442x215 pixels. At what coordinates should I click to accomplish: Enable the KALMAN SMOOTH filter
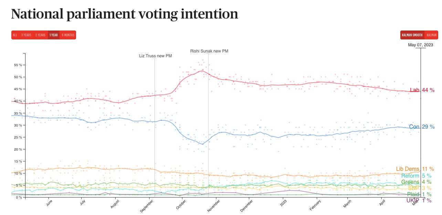pyautogui.click(x=412, y=35)
